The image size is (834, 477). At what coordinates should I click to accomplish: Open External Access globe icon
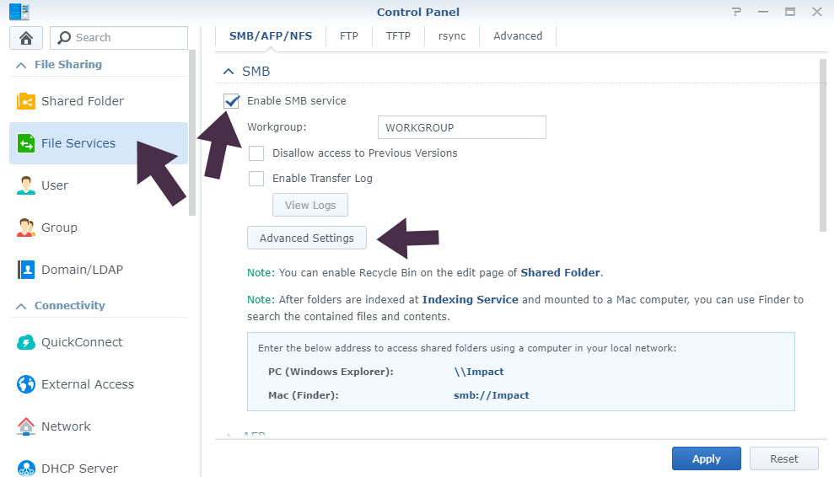click(26, 384)
